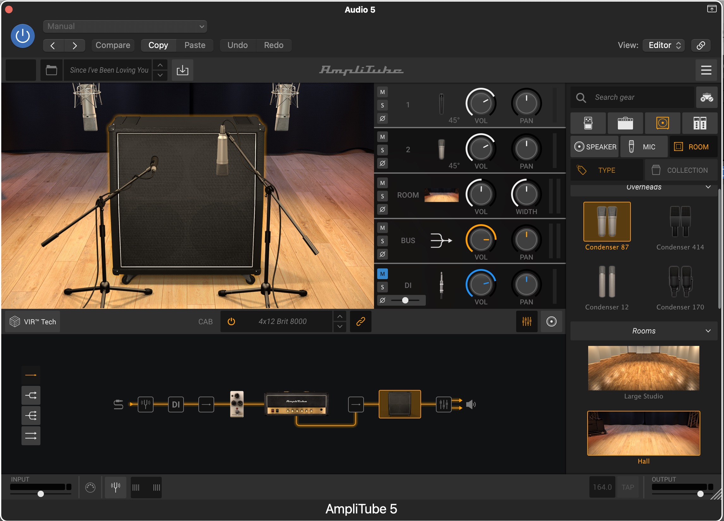This screenshot has height=521, width=724.
Task: Click the Copy button
Action: point(158,45)
